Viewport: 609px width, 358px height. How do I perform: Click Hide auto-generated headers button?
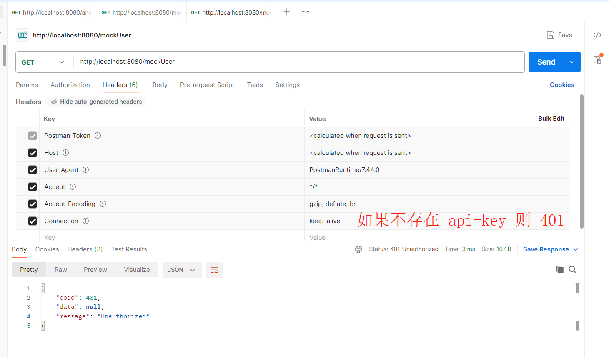click(x=96, y=102)
